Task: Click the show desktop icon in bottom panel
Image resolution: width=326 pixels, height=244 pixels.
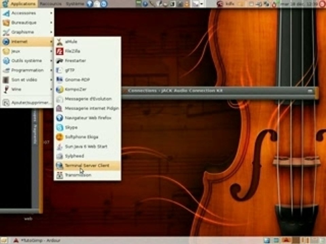Action: pos(4,241)
